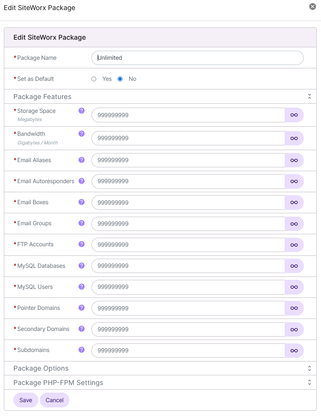Image resolution: width=321 pixels, height=417 pixels.
Task: Click the infinity icon for Bandwidth
Action: pyautogui.click(x=294, y=138)
